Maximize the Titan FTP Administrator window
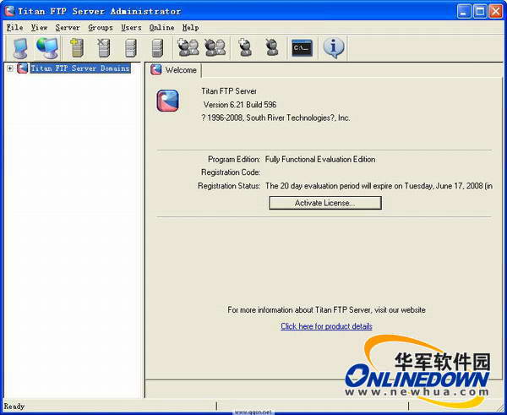This screenshot has height=415, width=507. point(480,11)
